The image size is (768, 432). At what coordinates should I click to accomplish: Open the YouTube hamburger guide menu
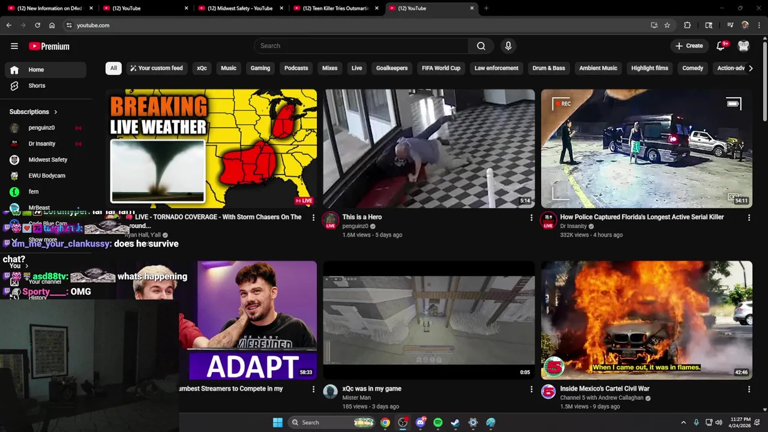(x=14, y=46)
